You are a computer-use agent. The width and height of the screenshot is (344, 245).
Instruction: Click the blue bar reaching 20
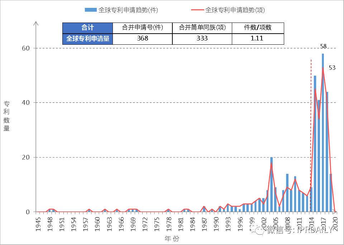271,185
